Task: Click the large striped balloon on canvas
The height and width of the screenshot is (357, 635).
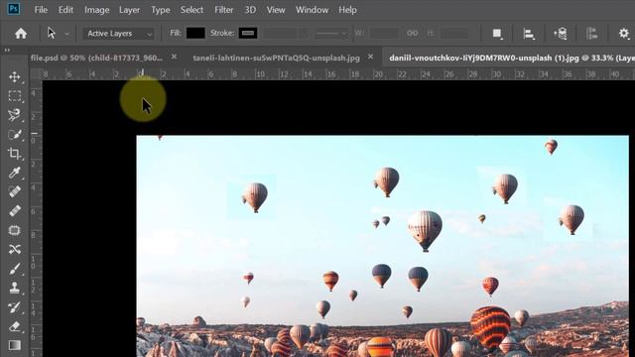Action: tap(490, 327)
